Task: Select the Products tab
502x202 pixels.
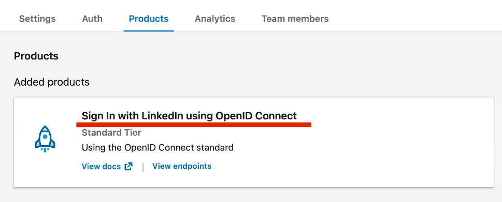Action: [x=149, y=19]
